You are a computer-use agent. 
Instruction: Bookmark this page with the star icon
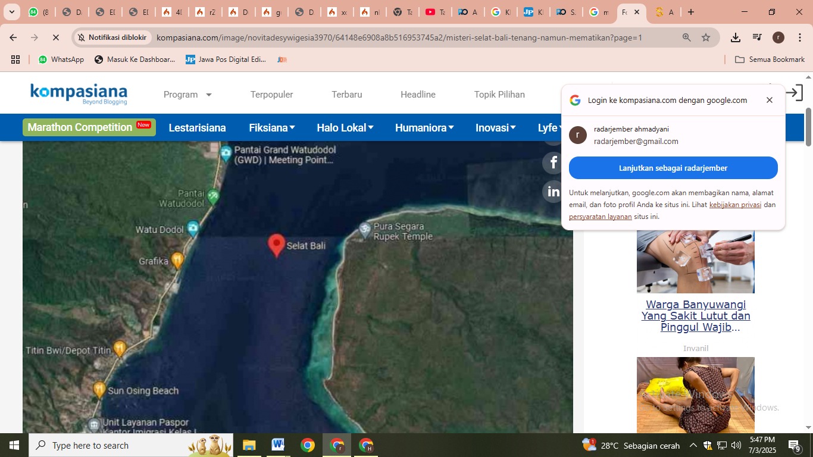click(x=706, y=37)
